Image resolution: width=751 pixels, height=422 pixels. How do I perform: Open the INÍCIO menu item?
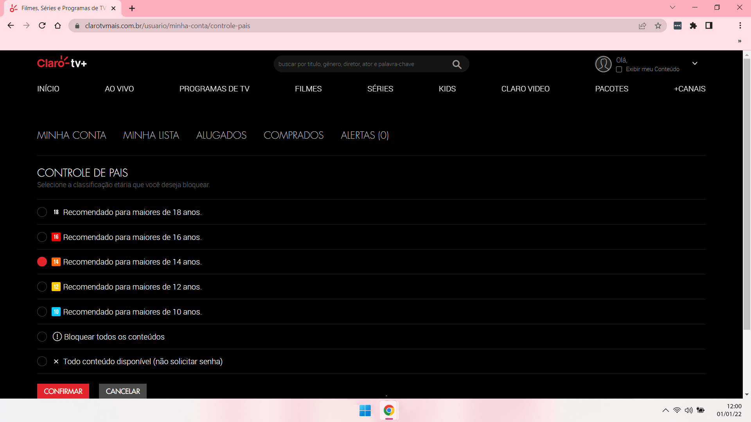pos(48,89)
